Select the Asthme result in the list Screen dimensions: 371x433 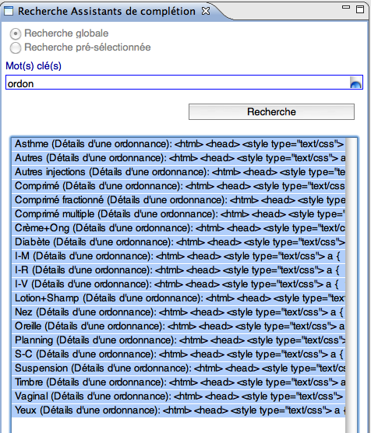(178, 144)
